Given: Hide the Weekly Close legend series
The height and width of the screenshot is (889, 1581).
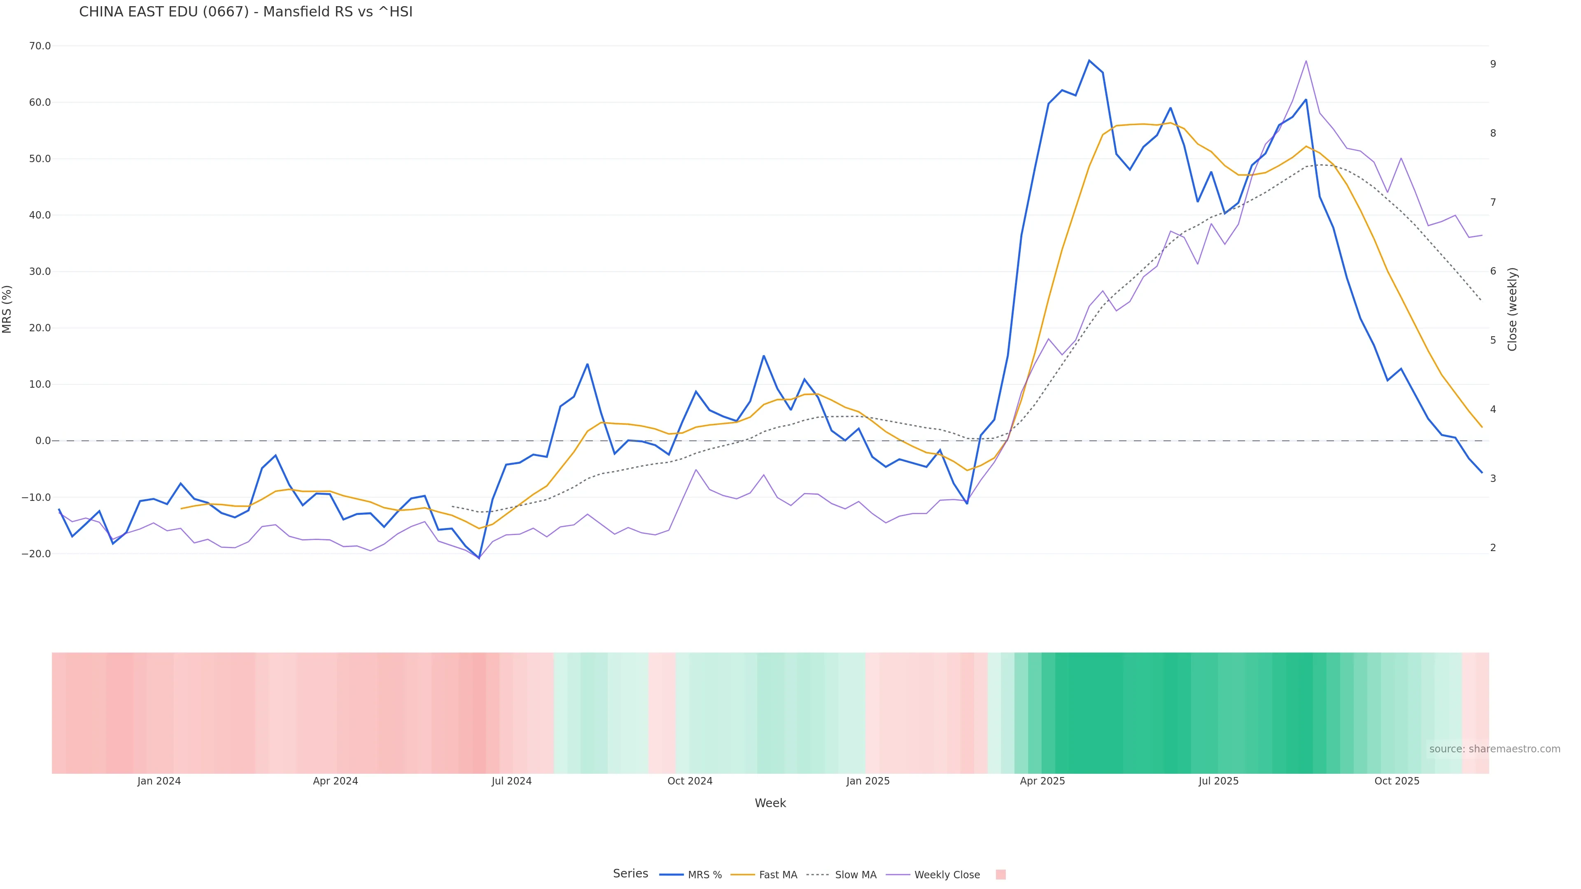Looking at the screenshot, I should [x=933, y=875].
